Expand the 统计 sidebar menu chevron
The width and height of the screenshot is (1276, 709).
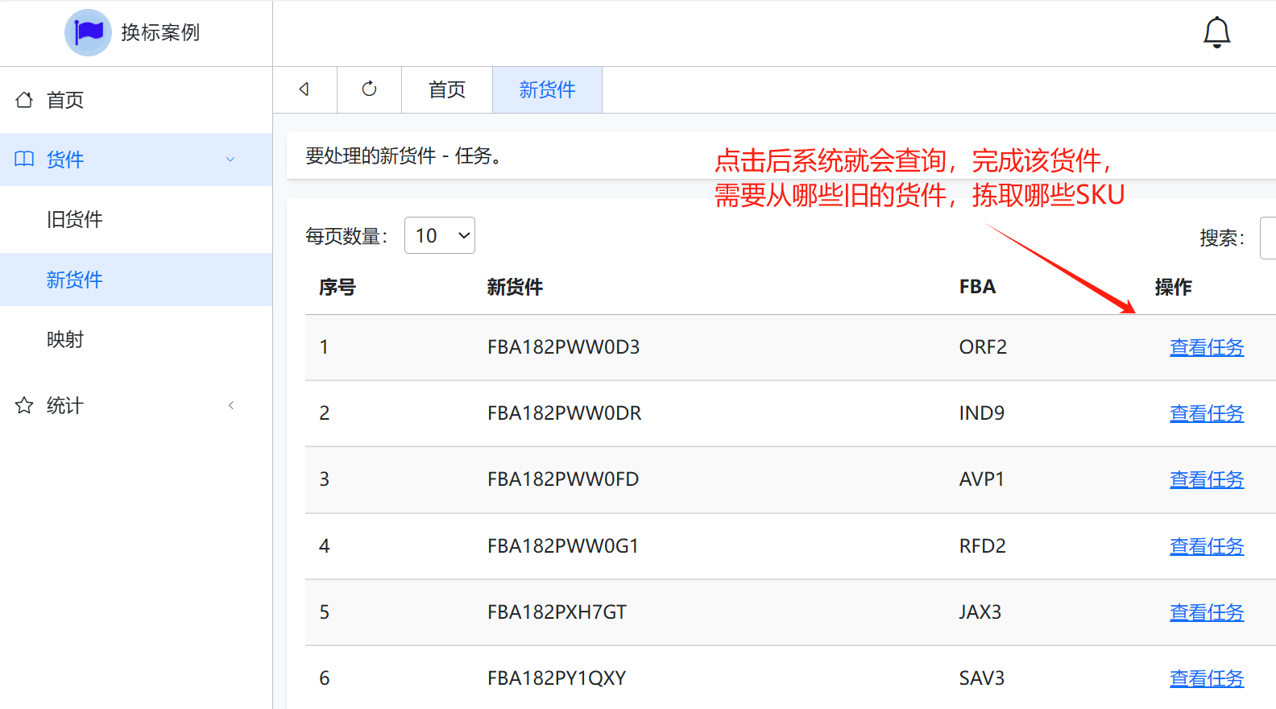tap(231, 405)
